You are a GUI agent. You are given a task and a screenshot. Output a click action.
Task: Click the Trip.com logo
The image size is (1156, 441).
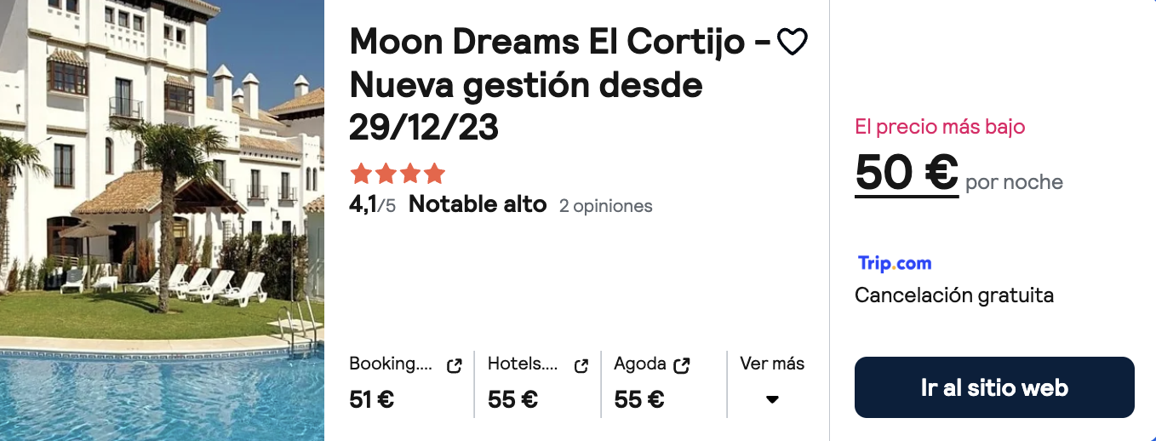click(895, 263)
